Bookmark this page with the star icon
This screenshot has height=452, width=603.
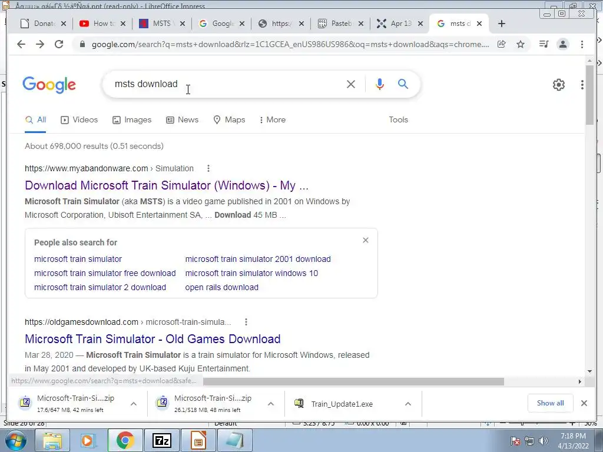click(521, 44)
